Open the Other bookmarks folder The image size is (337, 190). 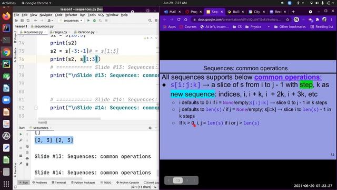(x=290, y=27)
